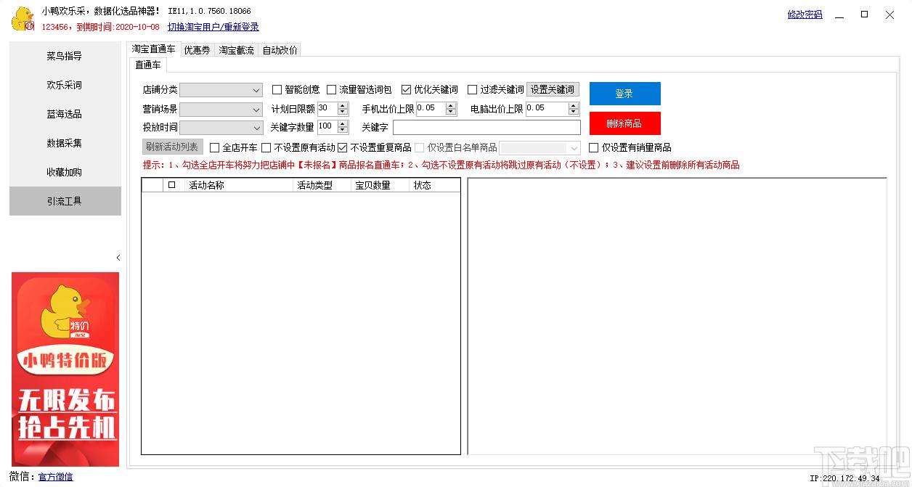Tick the 全店开车 checkbox

coord(214,148)
